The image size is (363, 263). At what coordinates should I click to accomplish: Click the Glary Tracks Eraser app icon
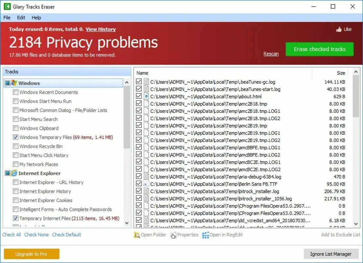[x=7, y=7]
